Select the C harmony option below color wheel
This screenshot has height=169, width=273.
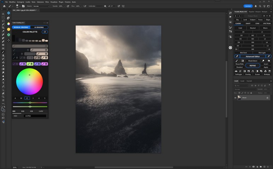(27, 98)
